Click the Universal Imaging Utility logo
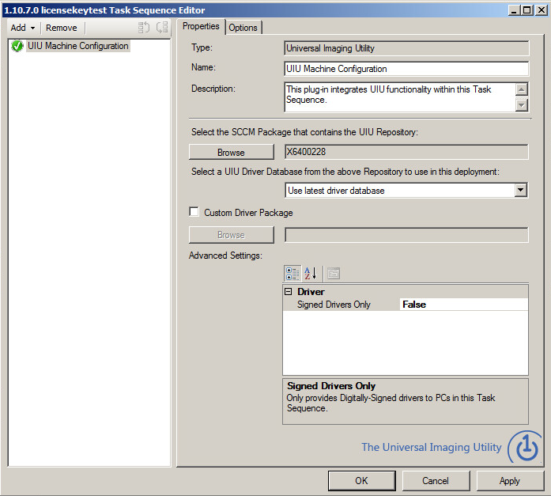Image resolution: width=551 pixels, height=496 pixels. click(x=526, y=448)
